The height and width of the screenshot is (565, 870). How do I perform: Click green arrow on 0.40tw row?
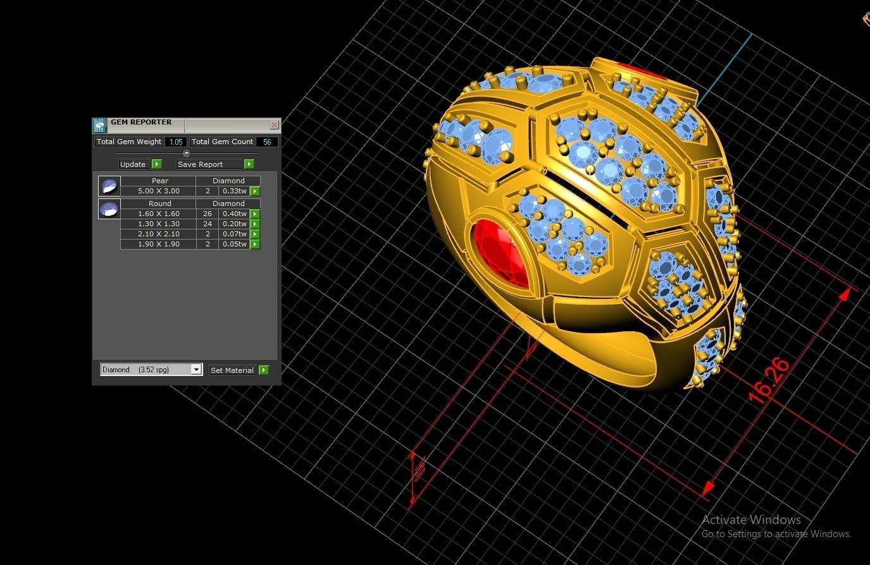click(255, 214)
